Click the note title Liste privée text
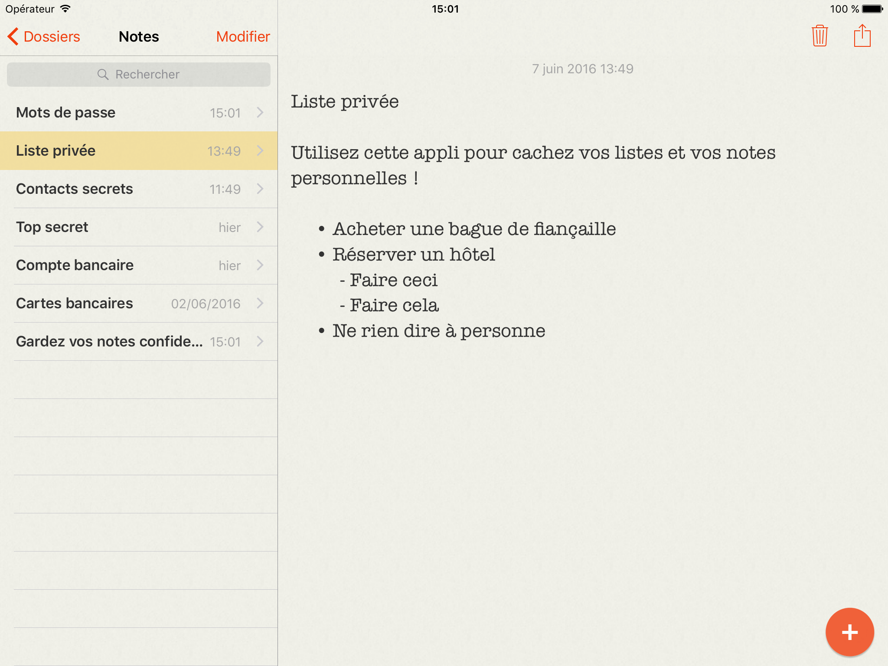The width and height of the screenshot is (888, 666). tap(345, 102)
